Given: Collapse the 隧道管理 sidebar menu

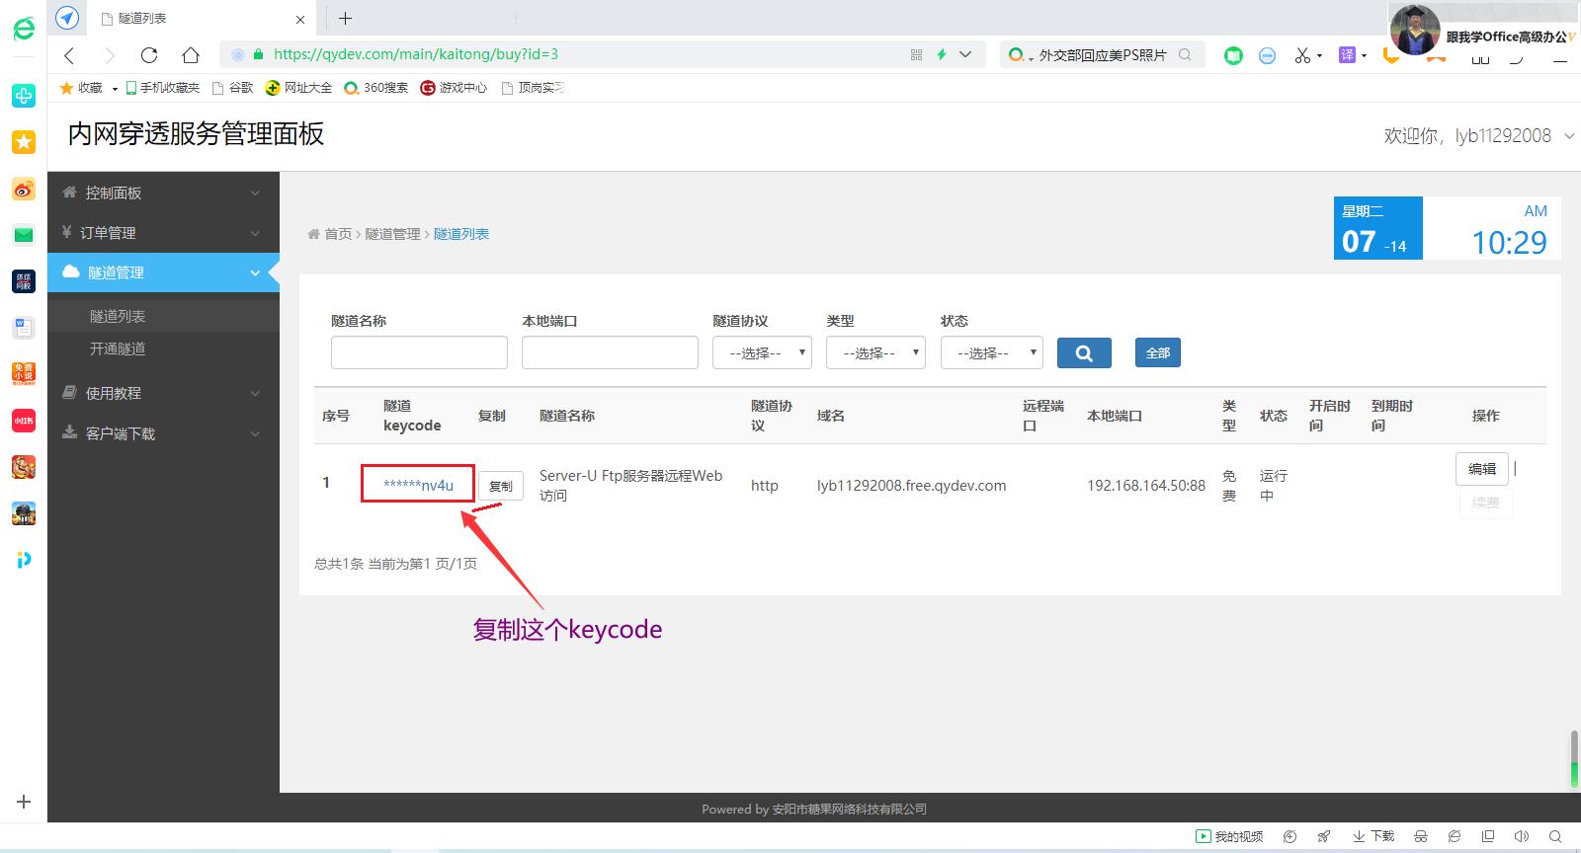Looking at the screenshot, I should pyautogui.click(x=163, y=272).
